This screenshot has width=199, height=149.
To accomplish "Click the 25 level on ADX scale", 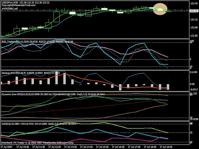I will click(x=191, y=132).
